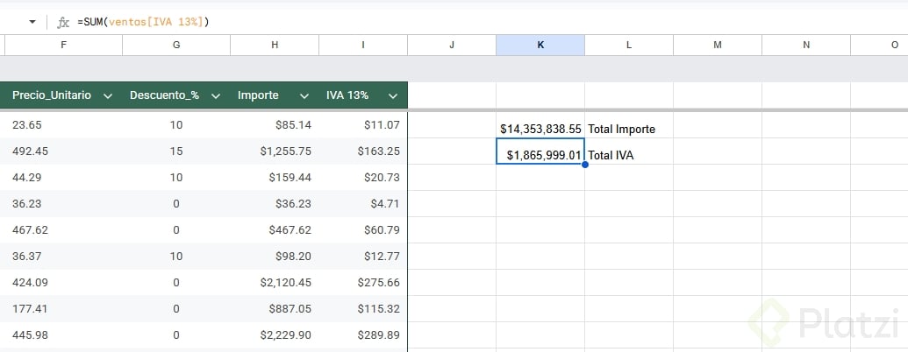
Task: Click the $14,353,838.55 total cell
Action: pos(540,129)
